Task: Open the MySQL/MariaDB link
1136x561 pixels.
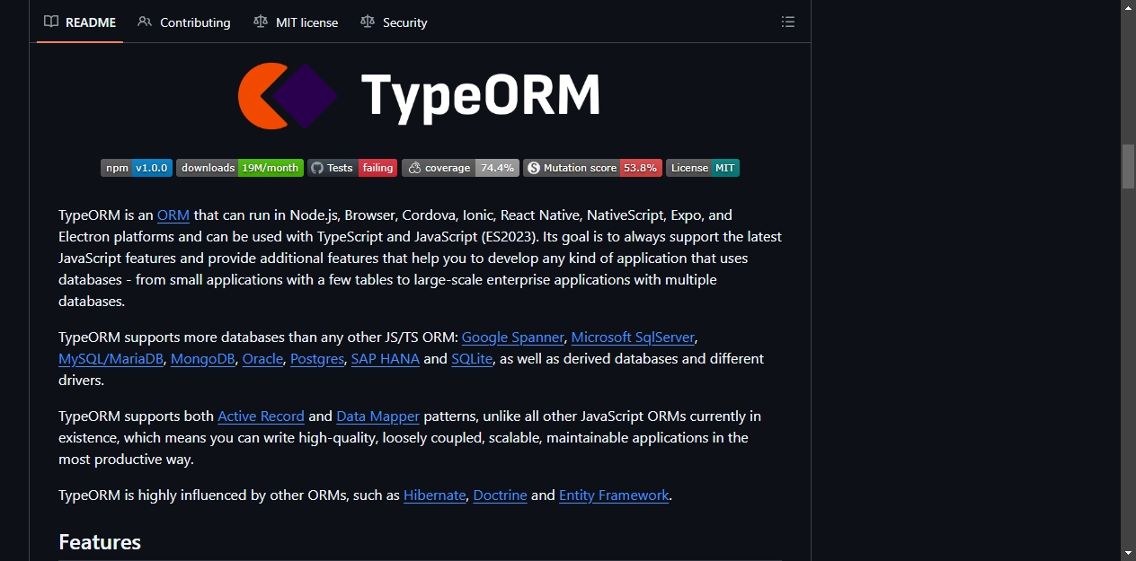Action: pos(111,359)
